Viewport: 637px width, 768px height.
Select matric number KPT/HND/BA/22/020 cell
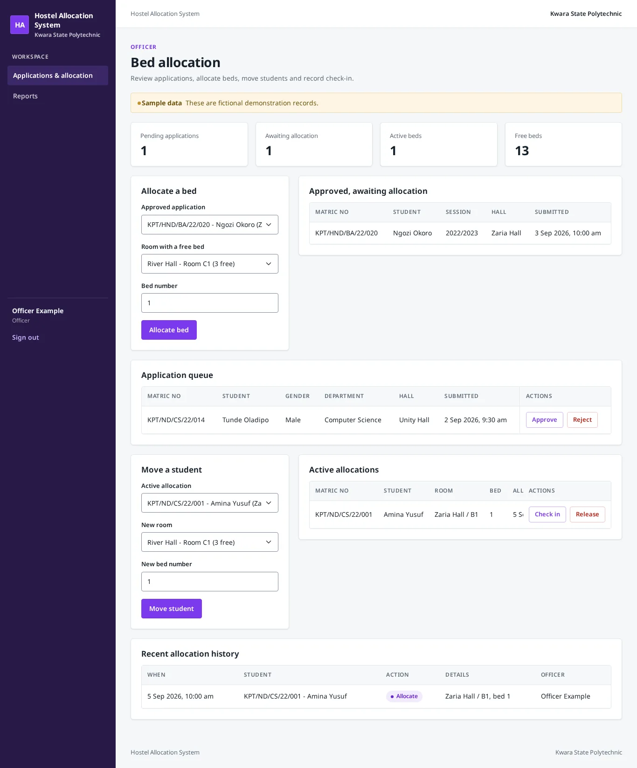[x=346, y=233]
